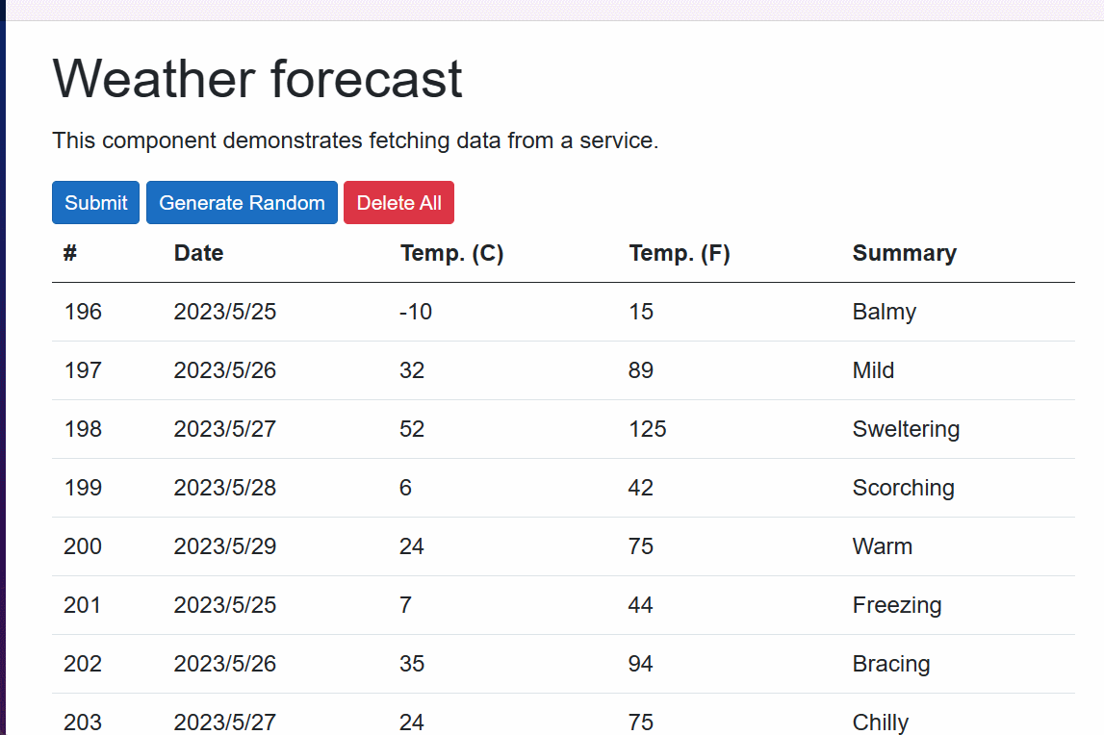Click the # column header
The width and height of the screenshot is (1104, 735).
tap(69, 253)
